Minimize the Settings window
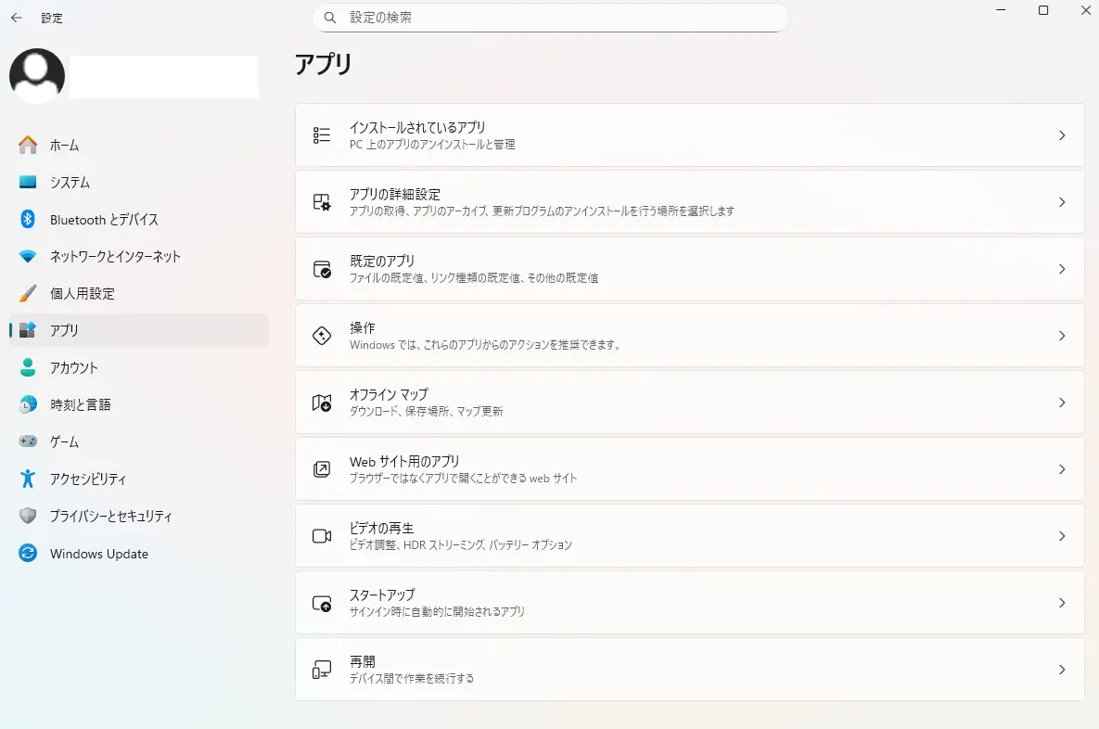This screenshot has width=1099, height=729. [1001, 10]
